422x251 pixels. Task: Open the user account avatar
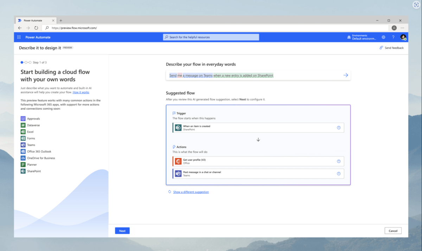point(403,37)
